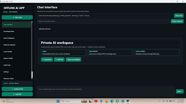This screenshot has width=186, height=104.
Task: Click Check Local Model button
Action: (x=73, y=59)
